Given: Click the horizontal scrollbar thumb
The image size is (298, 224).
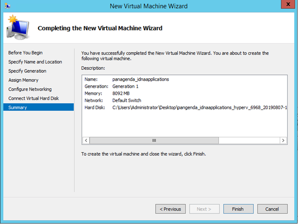Looking at the screenshot, I should tap(154, 140).
